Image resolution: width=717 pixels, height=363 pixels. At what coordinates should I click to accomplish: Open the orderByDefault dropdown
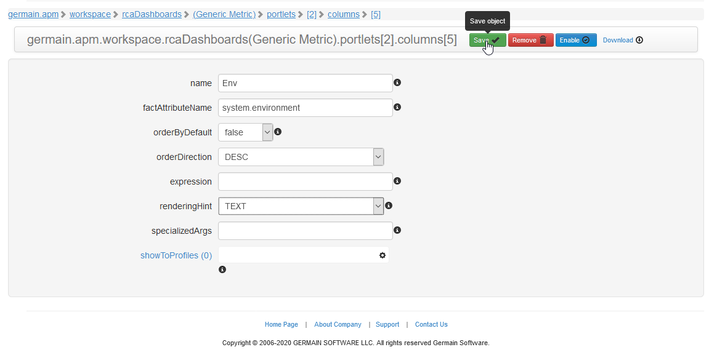pos(245,132)
